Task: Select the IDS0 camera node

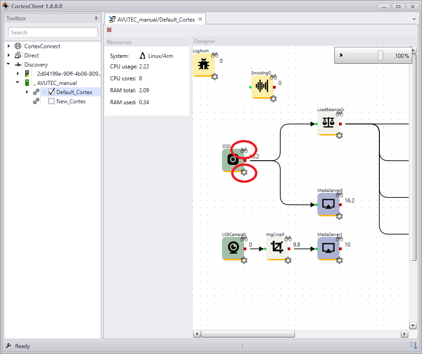Action: click(x=233, y=160)
